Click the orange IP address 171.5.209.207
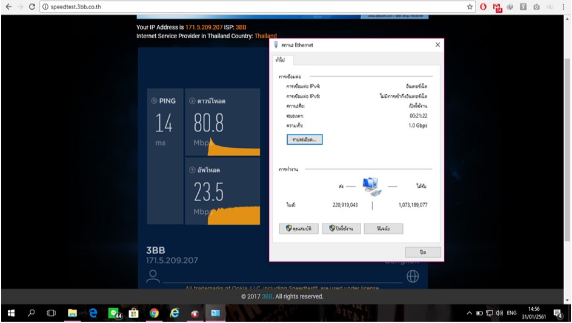The height and width of the screenshot is (323, 572). pyautogui.click(x=204, y=27)
